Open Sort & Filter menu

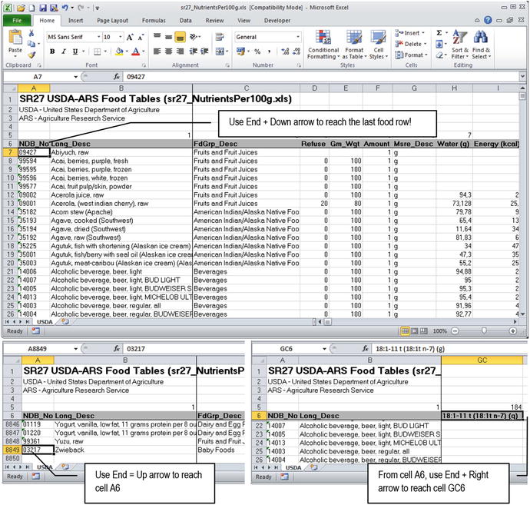[x=460, y=45]
